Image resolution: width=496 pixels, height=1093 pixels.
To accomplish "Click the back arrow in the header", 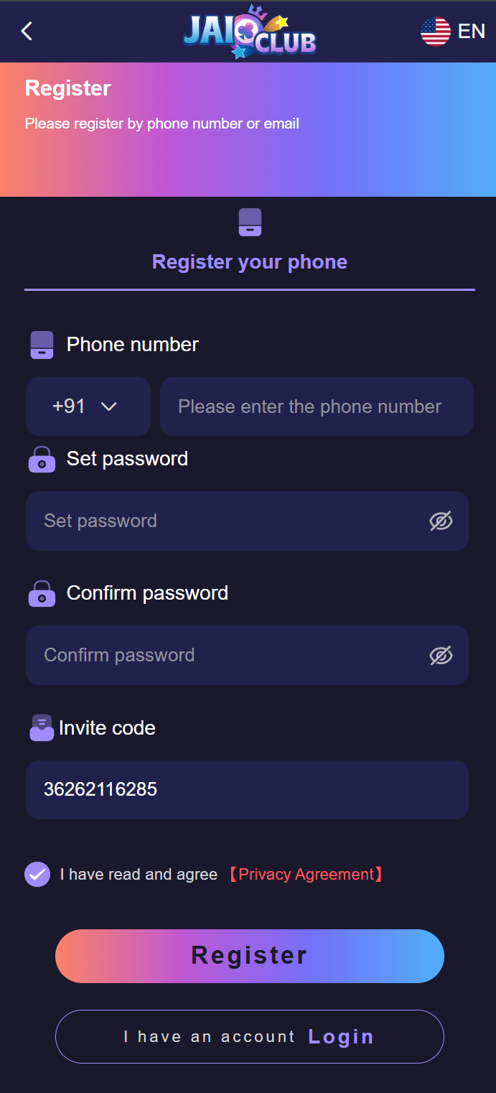I will (26, 32).
